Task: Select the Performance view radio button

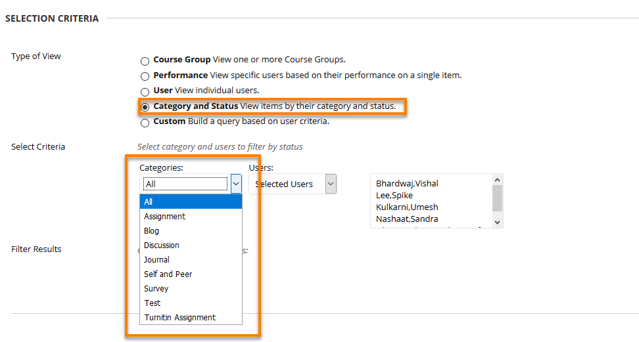Action: (x=145, y=77)
